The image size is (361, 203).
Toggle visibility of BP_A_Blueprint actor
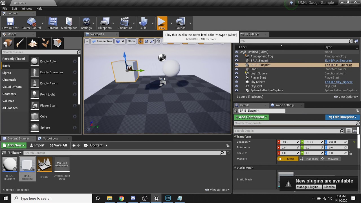(236, 61)
